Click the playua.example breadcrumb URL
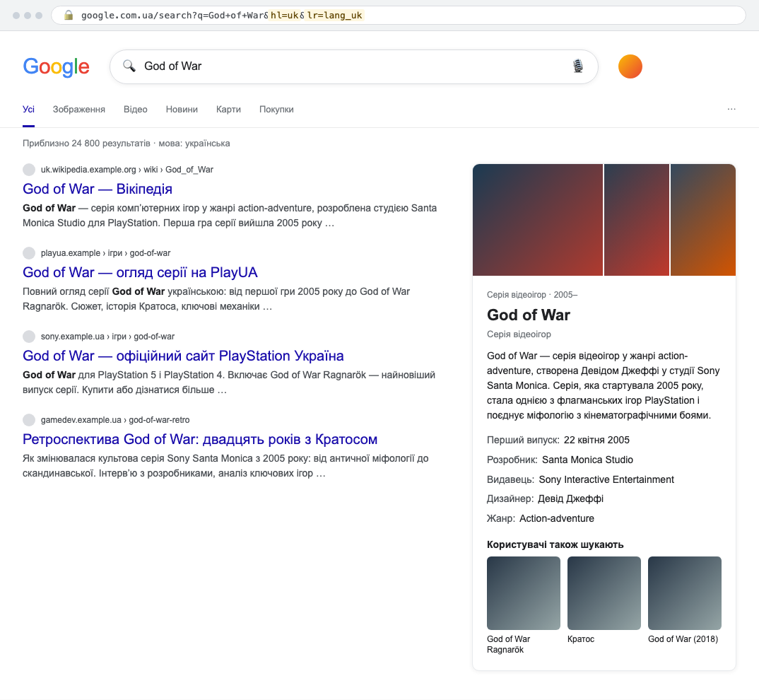Viewport: 759px width, 700px height. [x=105, y=253]
